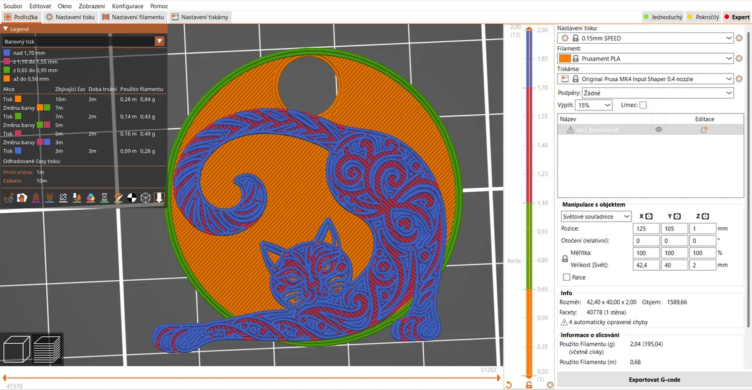Toggle tool changes visibility icon
This screenshot has height=390, width=752.
[77, 198]
